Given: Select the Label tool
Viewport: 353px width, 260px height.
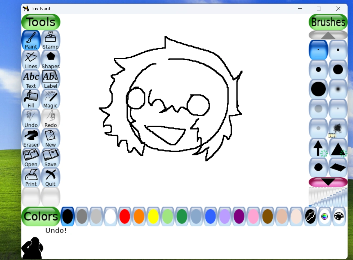Looking at the screenshot, I should [x=50, y=79].
